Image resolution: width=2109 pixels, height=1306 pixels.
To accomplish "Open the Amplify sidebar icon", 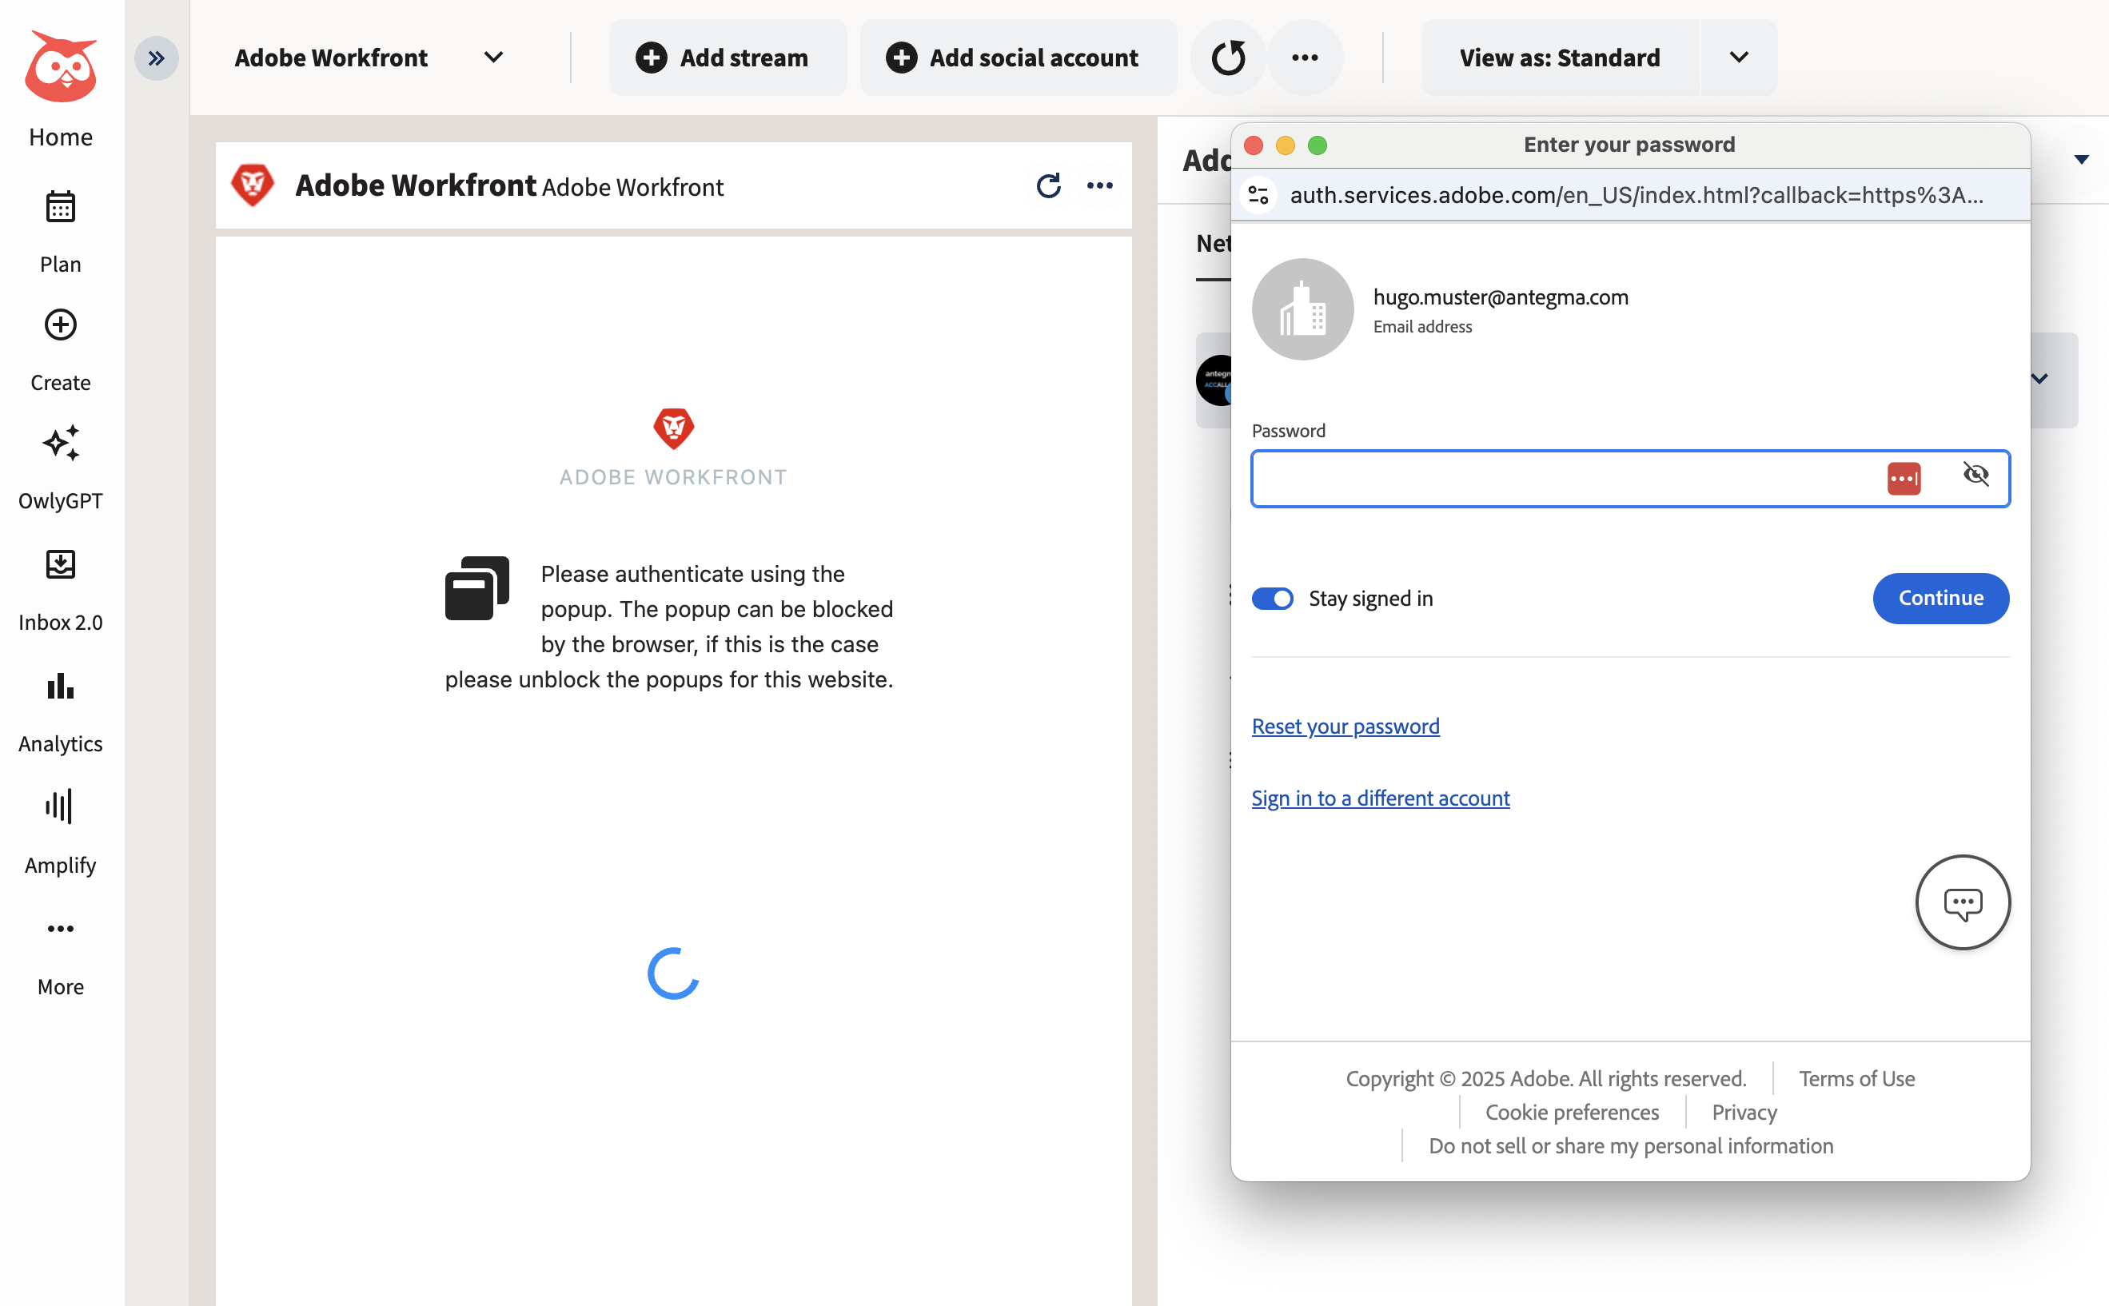I will point(61,806).
